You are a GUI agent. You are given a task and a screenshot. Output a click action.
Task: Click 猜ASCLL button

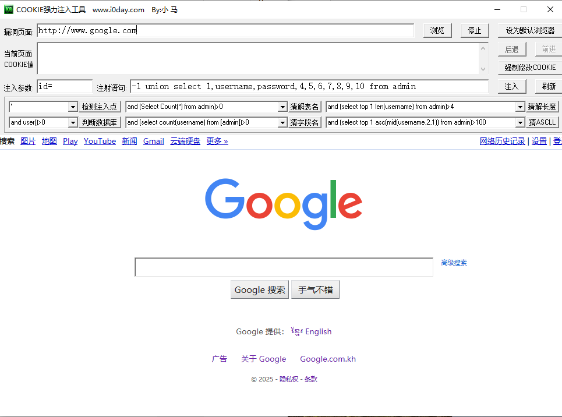pyautogui.click(x=542, y=122)
